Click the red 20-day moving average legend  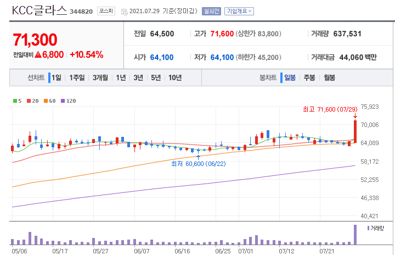(x=33, y=101)
